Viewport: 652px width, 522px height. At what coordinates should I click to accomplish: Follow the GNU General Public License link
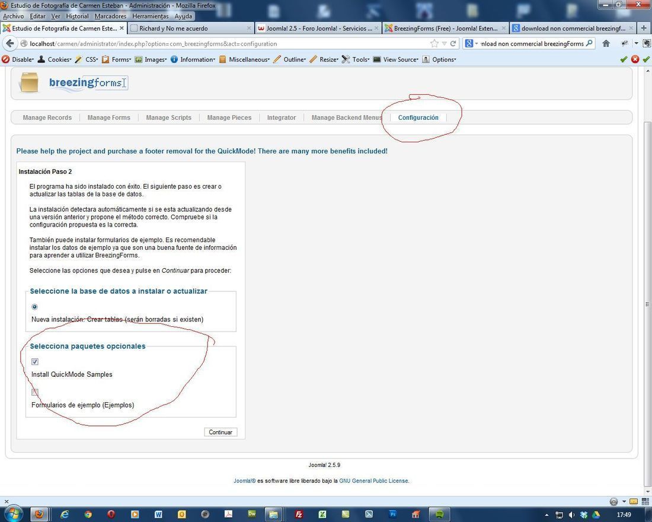pos(374,481)
